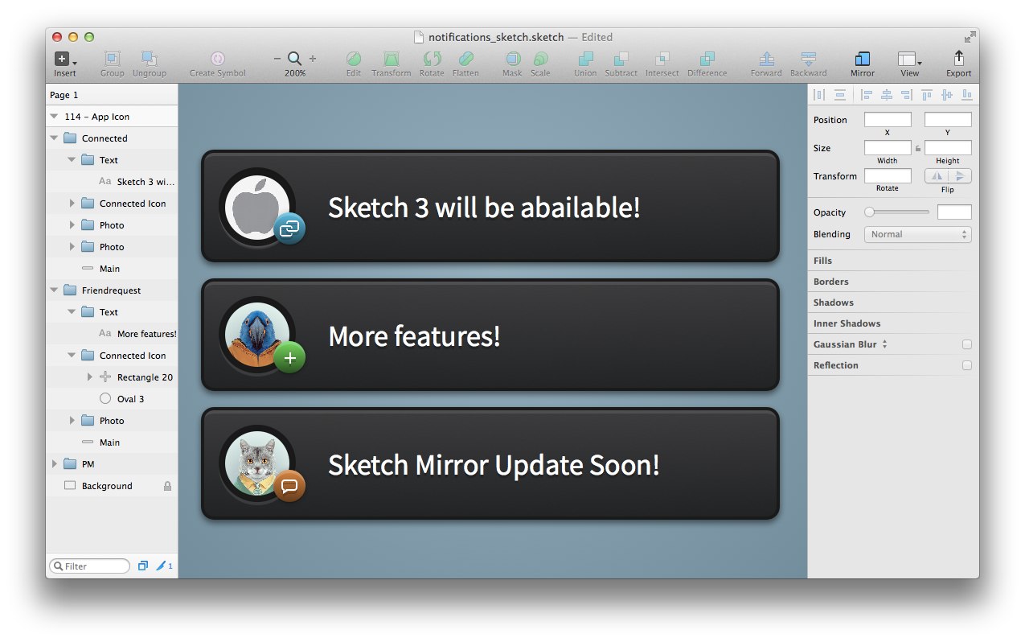Select the More features! text layer
This screenshot has width=1025, height=642.
click(x=112, y=334)
